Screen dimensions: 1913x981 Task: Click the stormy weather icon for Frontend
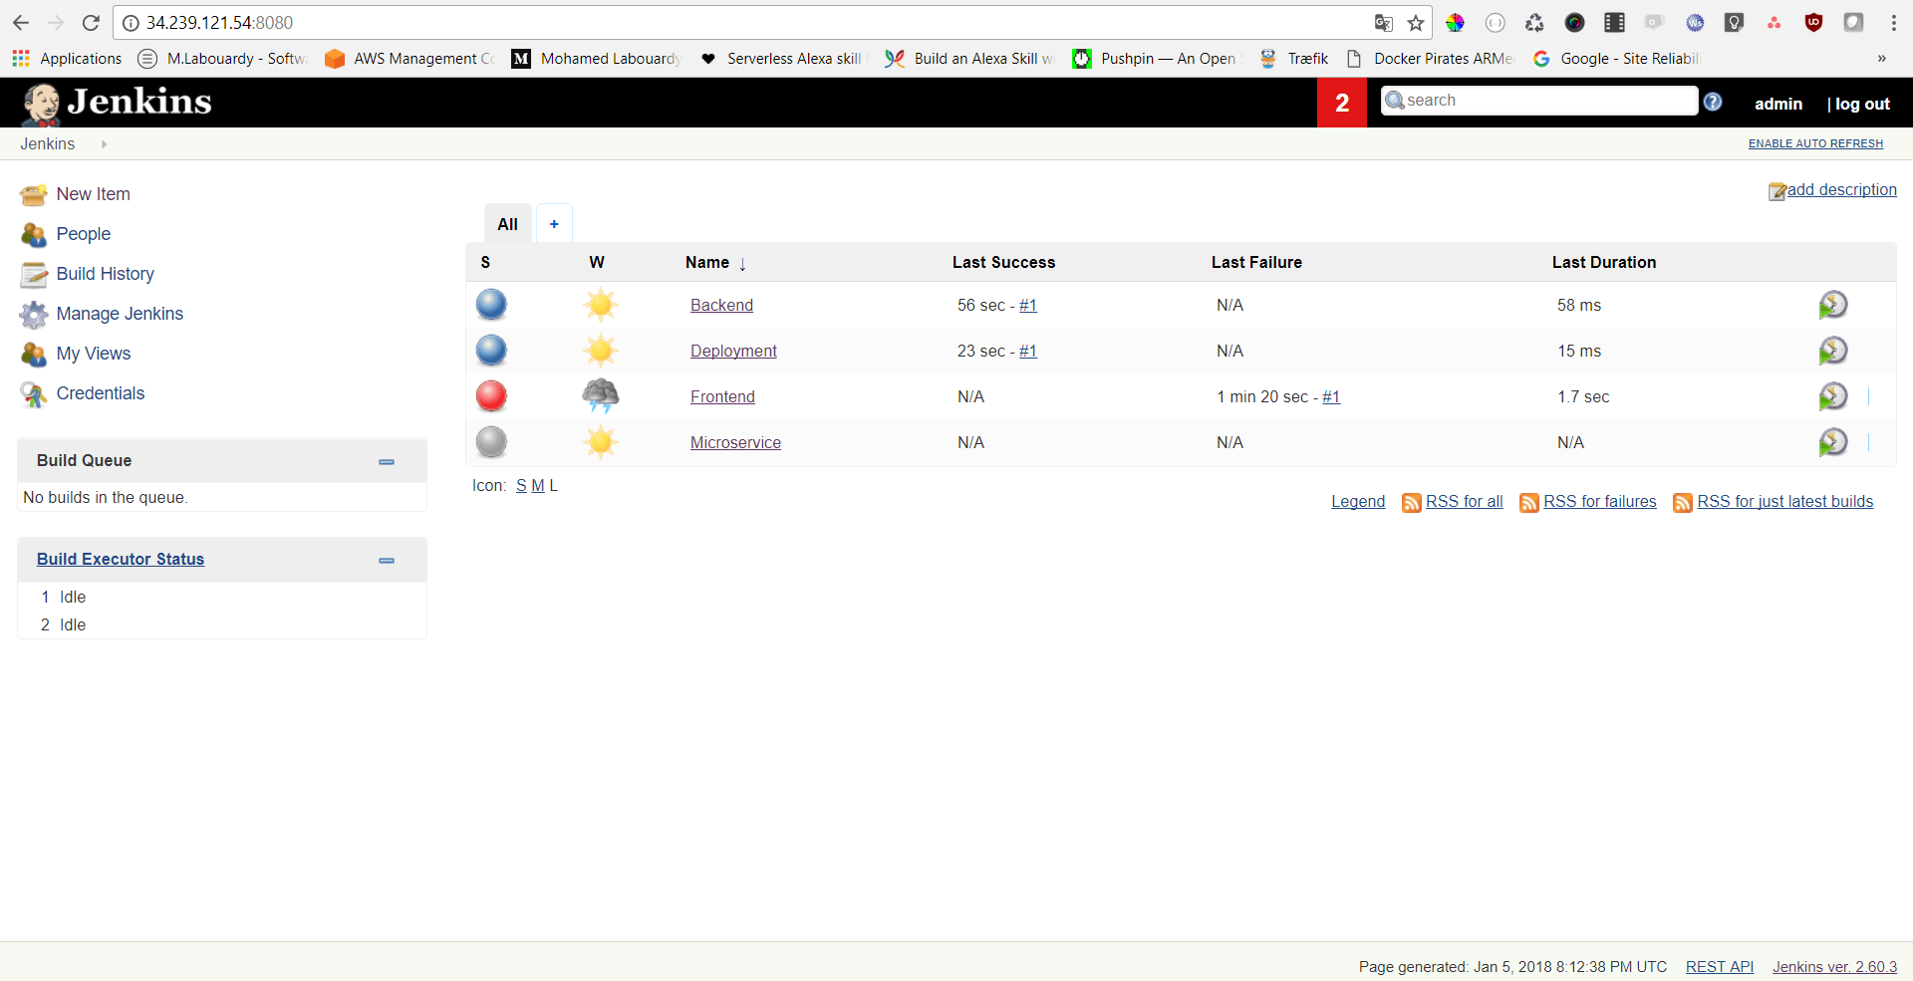(x=601, y=396)
